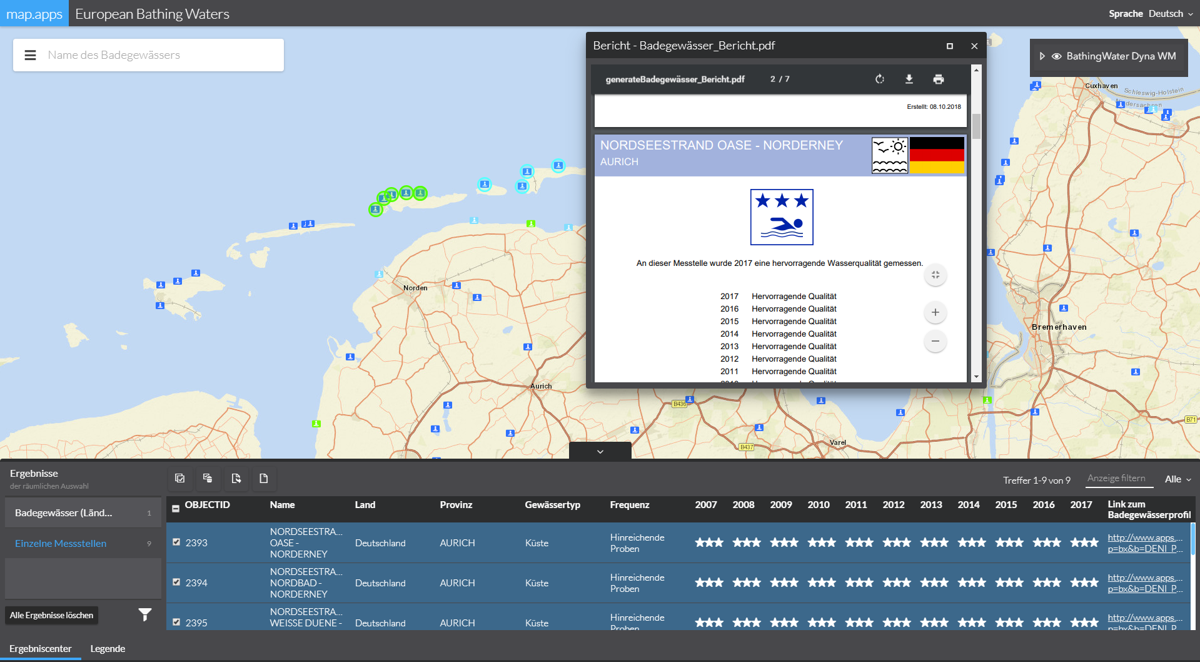Rotate the PDF using the rotate icon
This screenshot has height=662, width=1200.
[880, 79]
